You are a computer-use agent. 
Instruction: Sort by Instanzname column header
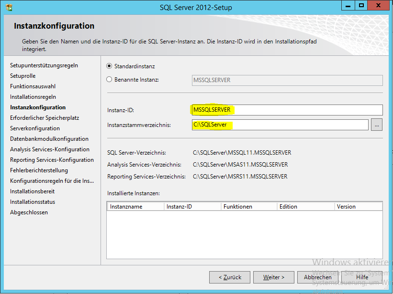135,207
